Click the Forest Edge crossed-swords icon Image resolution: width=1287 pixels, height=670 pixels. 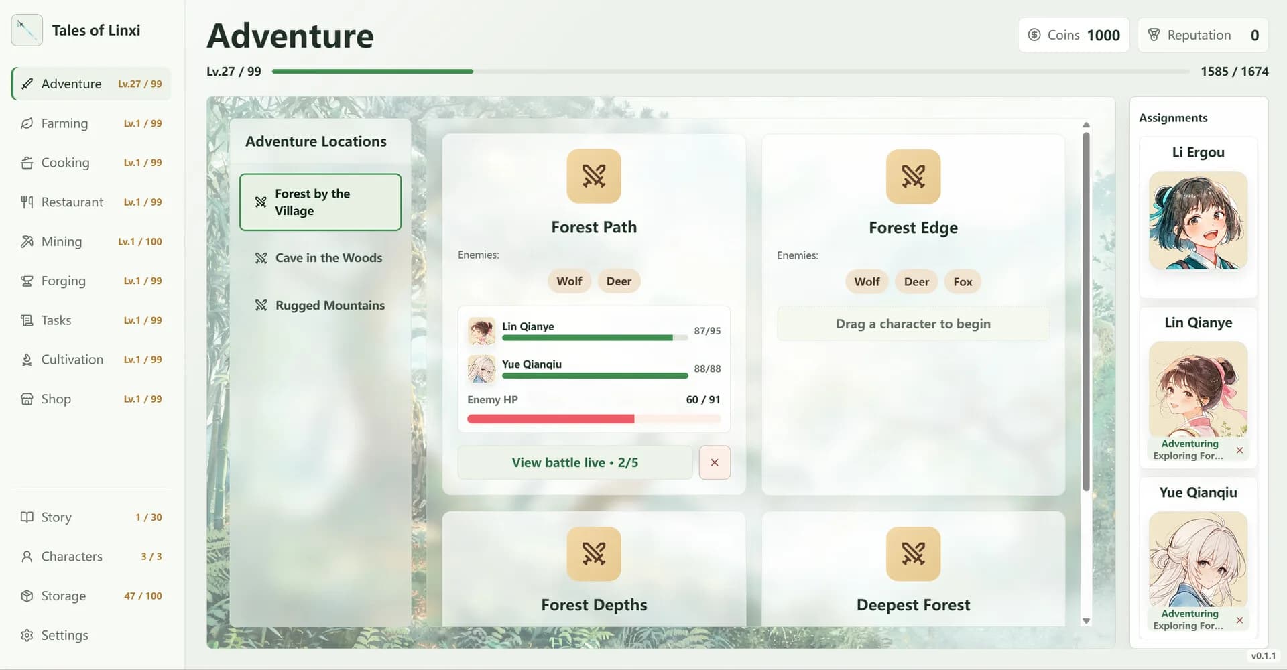[913, 177]
